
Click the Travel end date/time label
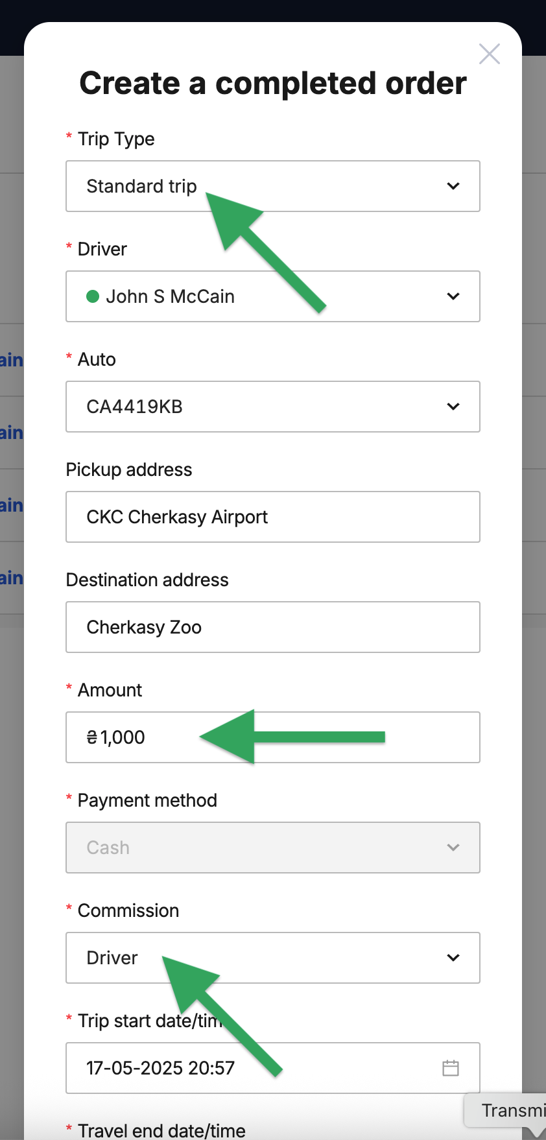coord(161,1130)
